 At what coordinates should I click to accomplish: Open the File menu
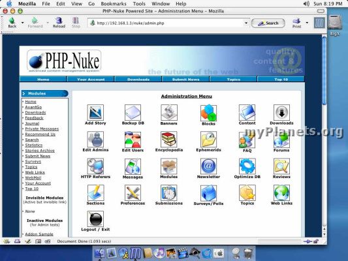pos(46,4)
